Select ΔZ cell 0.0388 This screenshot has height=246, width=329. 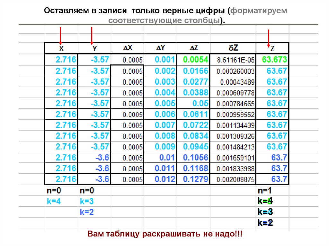click(193, 93)
